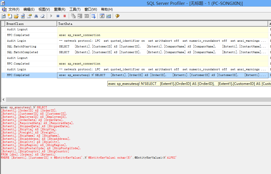The width and height of the screenshot is (271, 174).
Task: Open trace Properties toolbar icon
Action: pyautogui.click(x=29, y=16)
